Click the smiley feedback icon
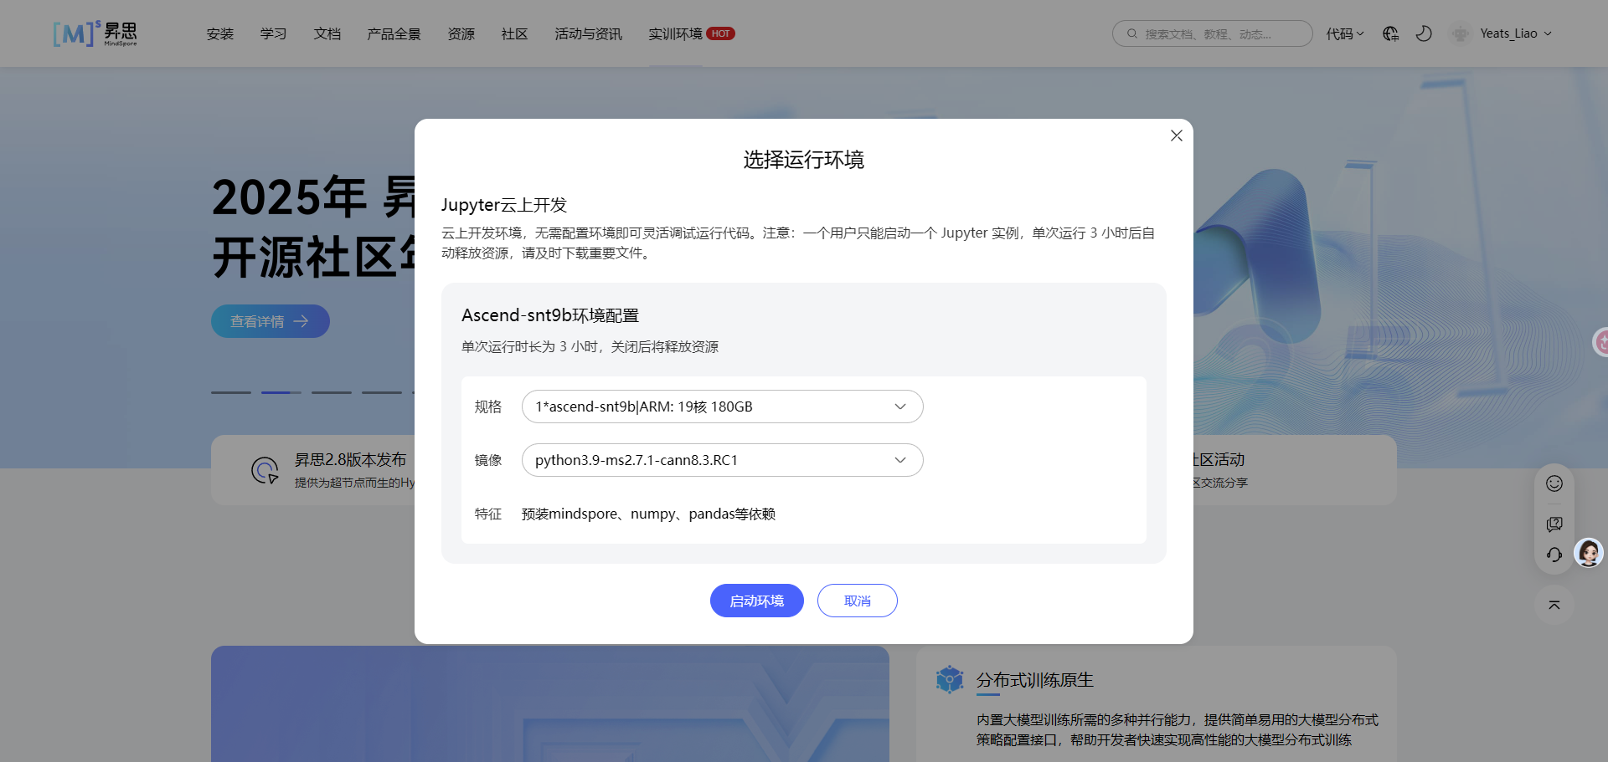Viewport: 1608px width, 762px height. click(1554, 483)
